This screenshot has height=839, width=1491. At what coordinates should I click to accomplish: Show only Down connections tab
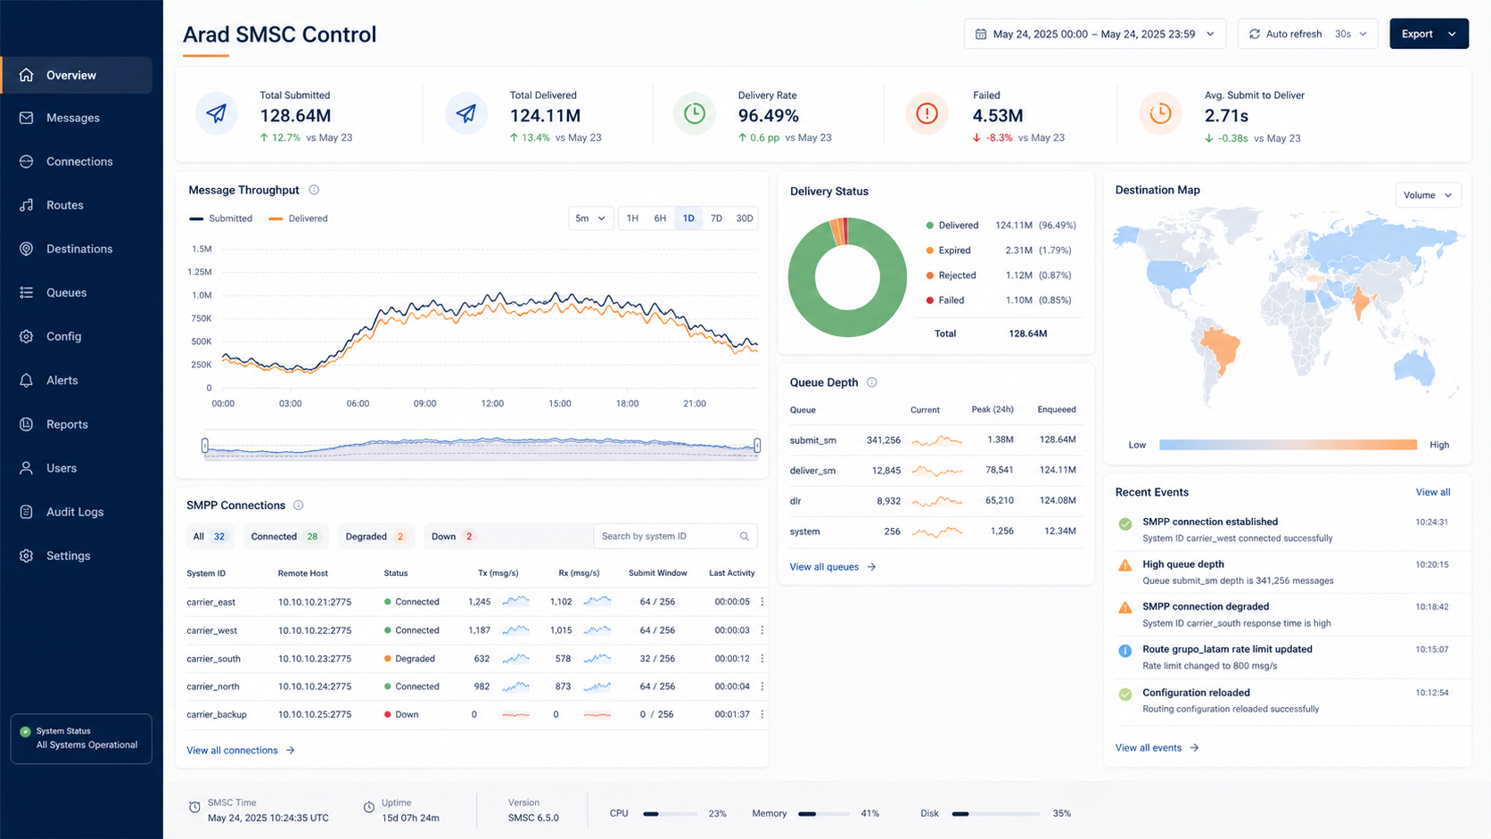pos(452,537)
